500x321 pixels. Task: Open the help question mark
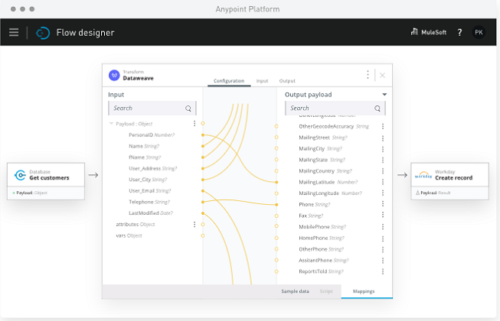click(459, 32)
